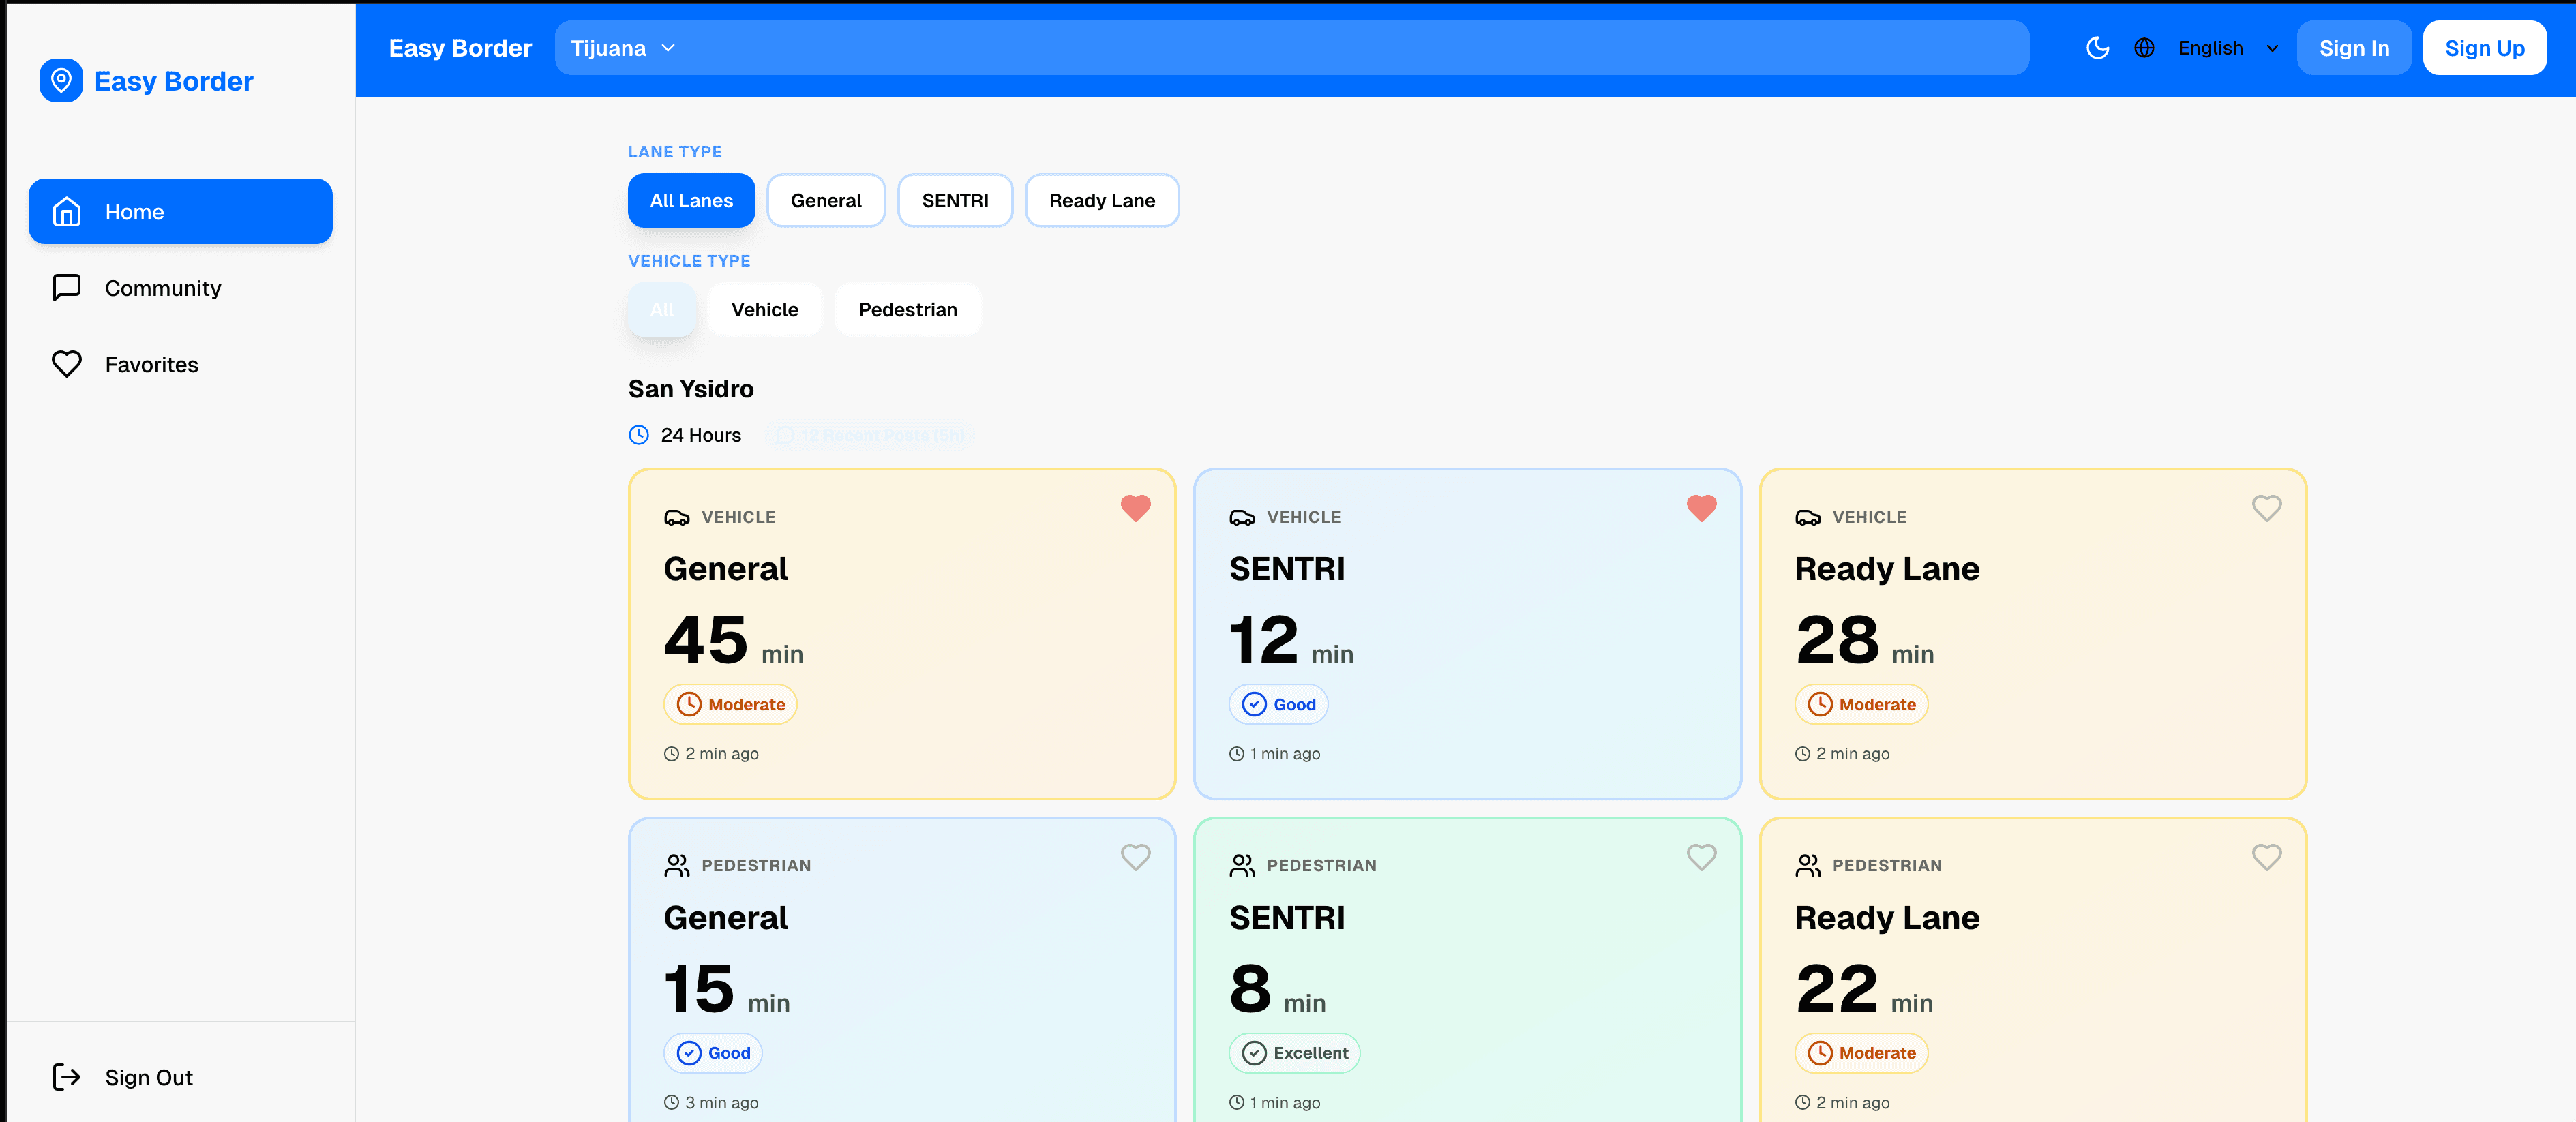Click the Favorites heart icon in sidebar
The image size is (2576, 1122).
pyautogui.click(x=66, y=364)
